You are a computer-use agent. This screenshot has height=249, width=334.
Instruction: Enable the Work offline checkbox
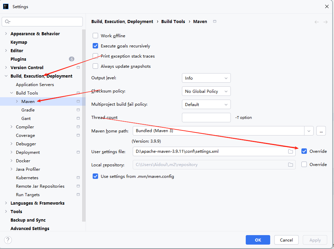(x=95, y=36)
